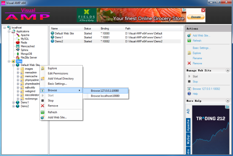Image resolution: width=233 pixels, height=156 pixels.
Task: Click the Start play icon in Manage Web Site
Action: coord(189,76)
